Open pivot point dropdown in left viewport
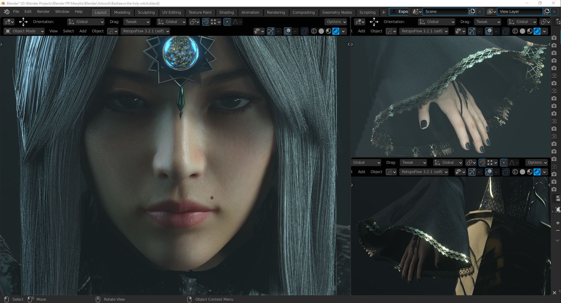The image size is (561, 303). pos(194,22)
